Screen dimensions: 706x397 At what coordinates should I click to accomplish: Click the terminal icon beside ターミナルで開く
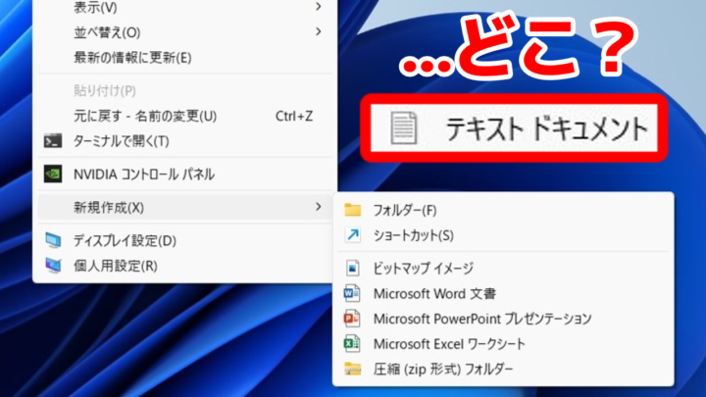coord(54,141)
